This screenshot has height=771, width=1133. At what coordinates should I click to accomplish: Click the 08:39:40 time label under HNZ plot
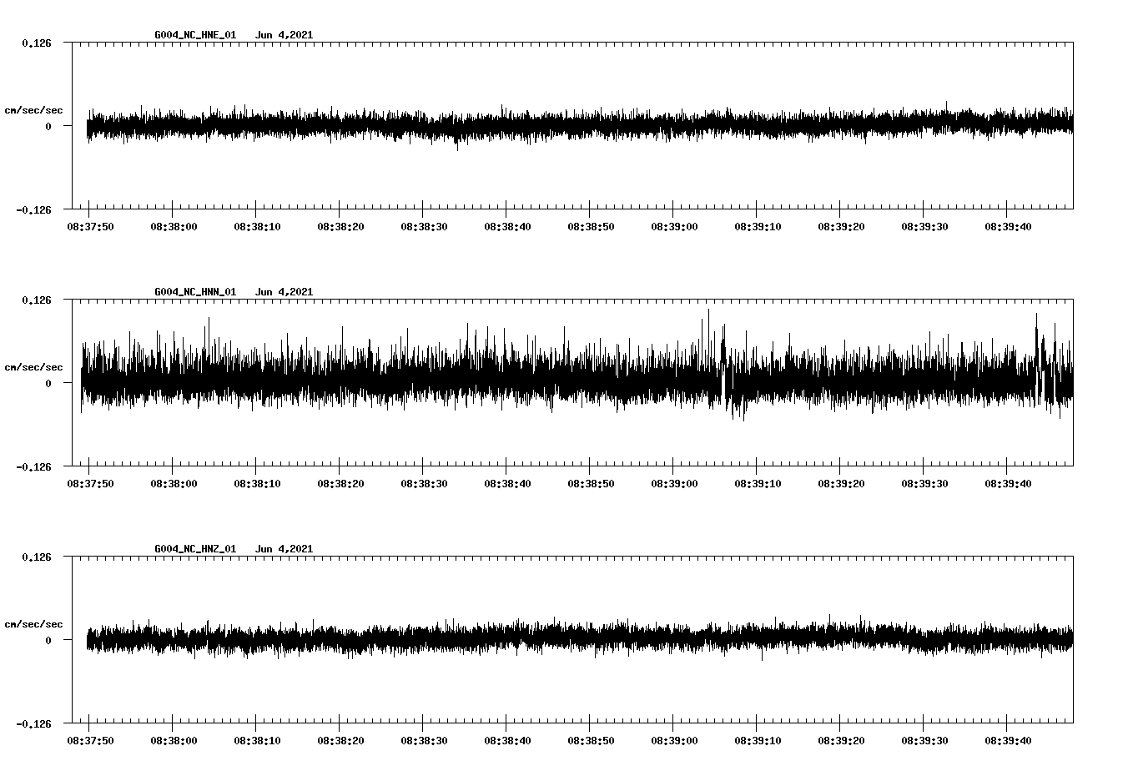click(1008, 741)
